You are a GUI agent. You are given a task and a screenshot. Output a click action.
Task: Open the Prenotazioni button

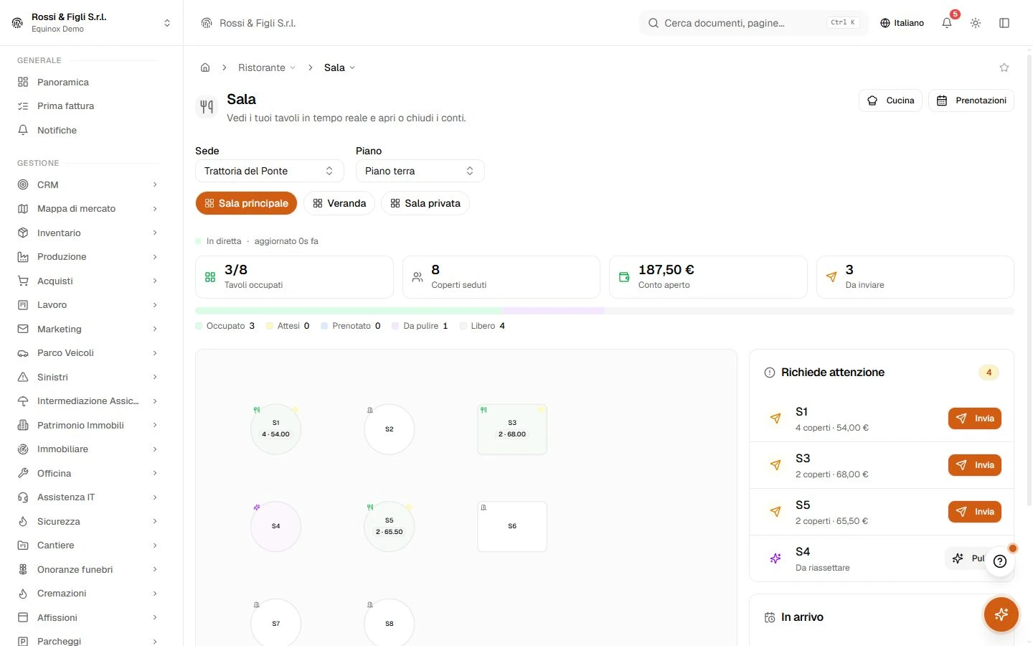[x=971, y=100]
